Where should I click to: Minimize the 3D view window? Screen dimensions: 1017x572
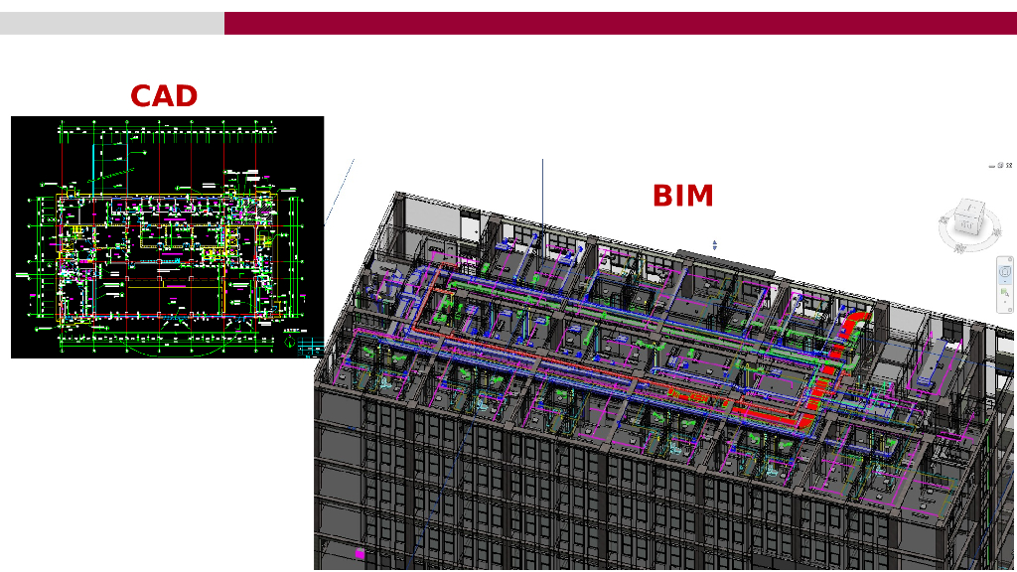tap(991, 166)
